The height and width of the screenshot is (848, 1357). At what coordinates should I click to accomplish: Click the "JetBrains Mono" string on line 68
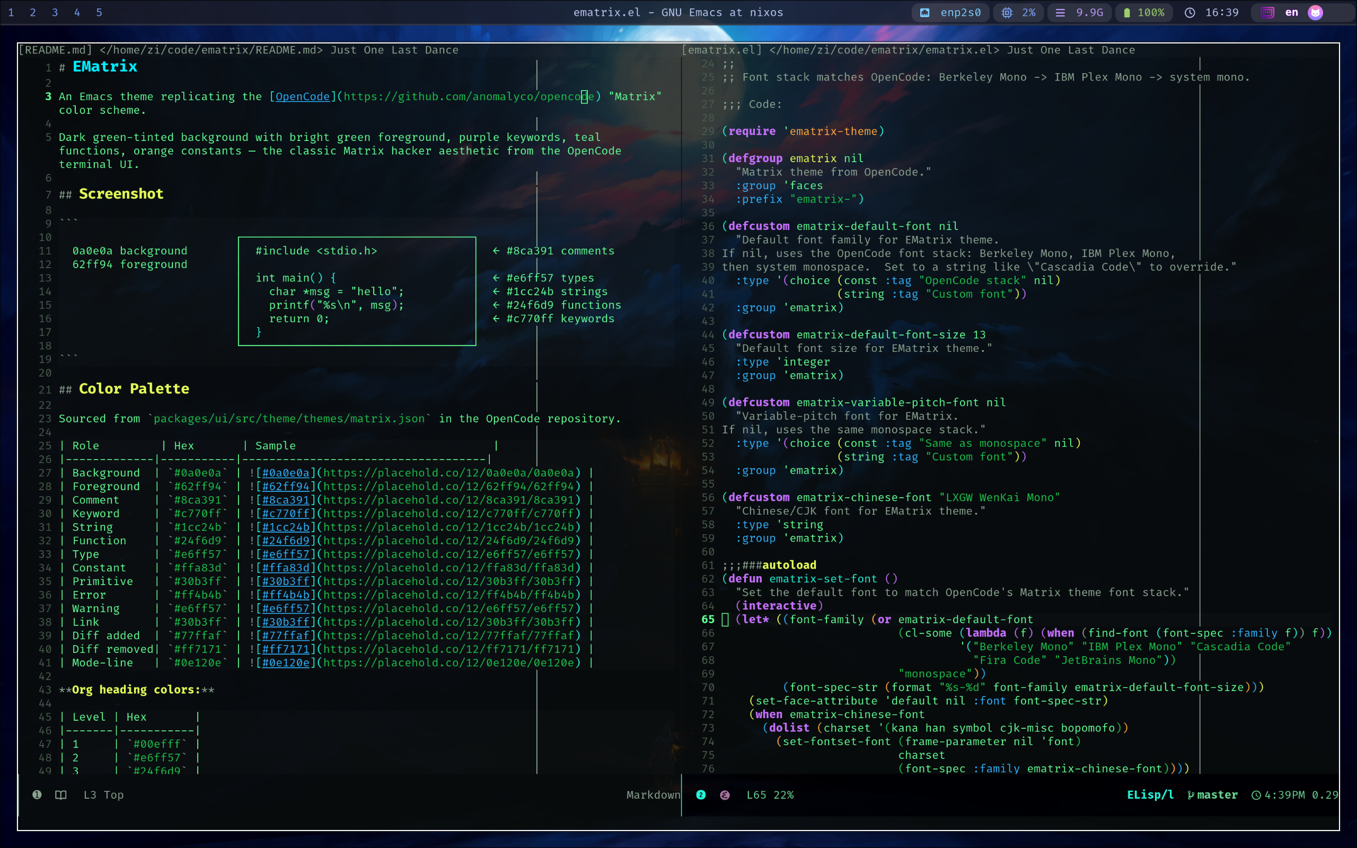click(1108, 660)
